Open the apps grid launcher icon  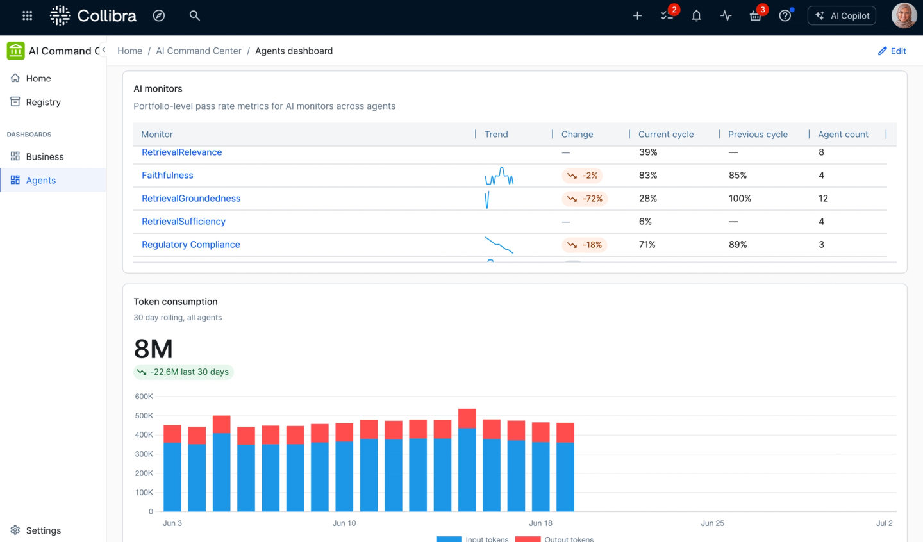[27, 15]
